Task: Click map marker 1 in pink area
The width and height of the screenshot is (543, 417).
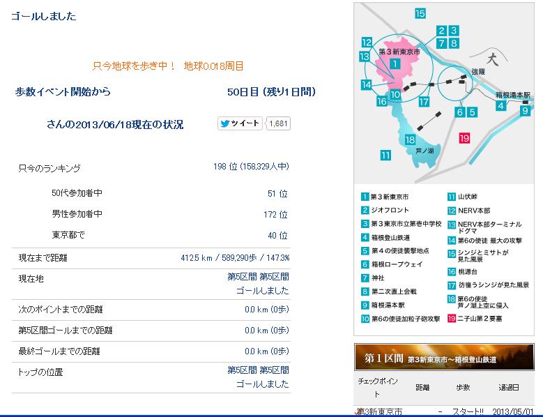Action: pyautogui.click(x=395, y=63)
